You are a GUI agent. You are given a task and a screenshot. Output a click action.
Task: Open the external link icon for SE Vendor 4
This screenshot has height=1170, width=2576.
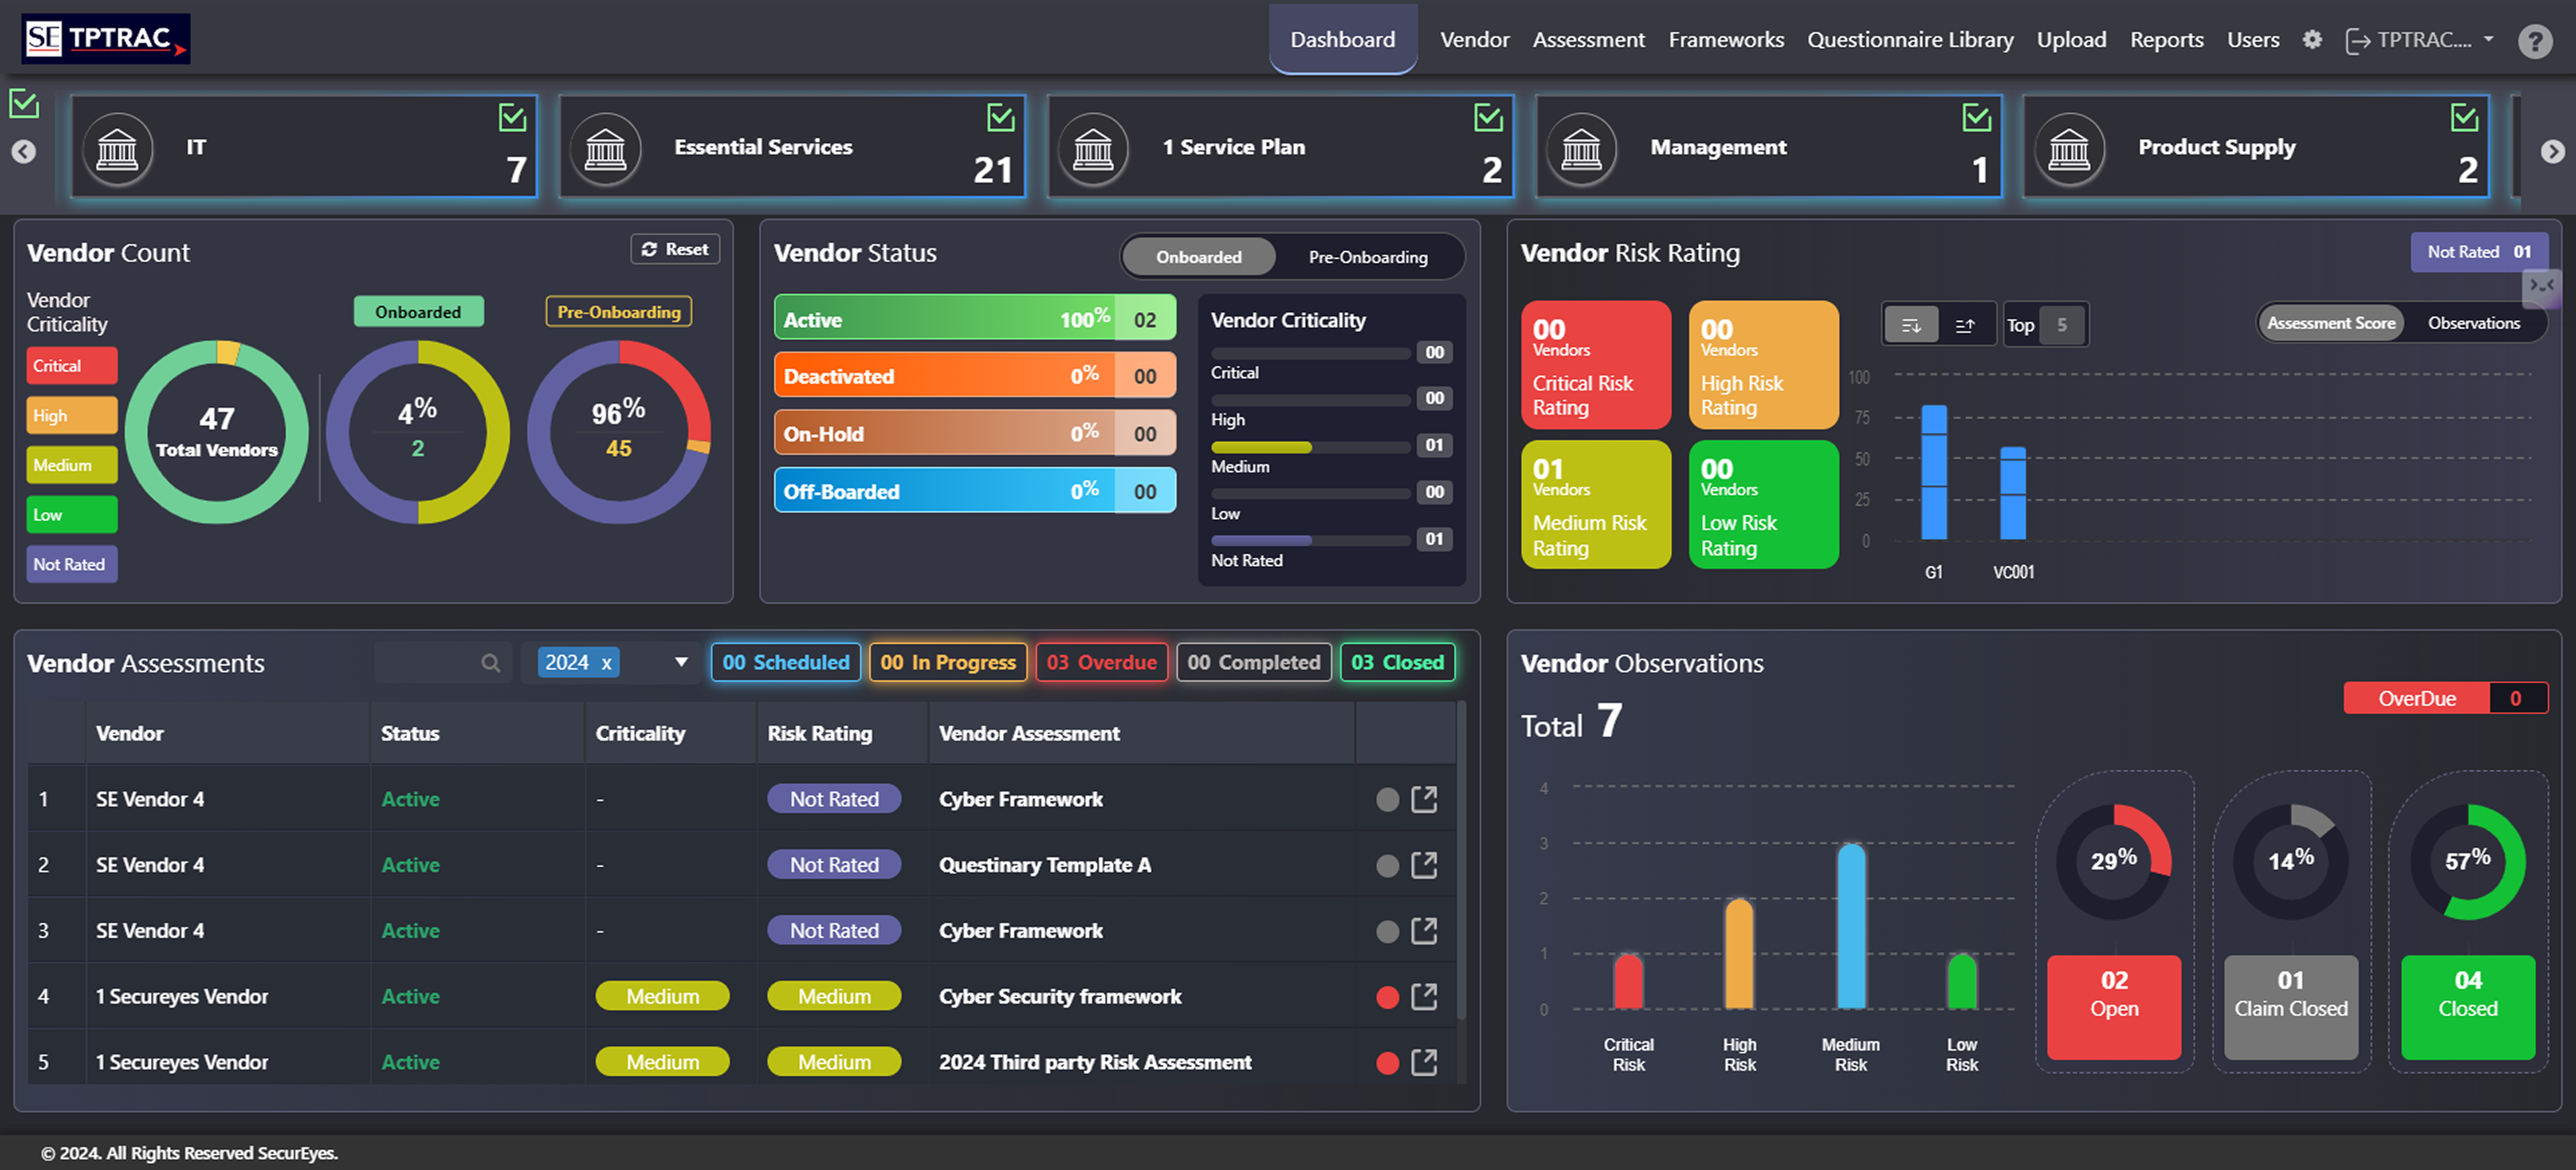[x=1424, y=799]
